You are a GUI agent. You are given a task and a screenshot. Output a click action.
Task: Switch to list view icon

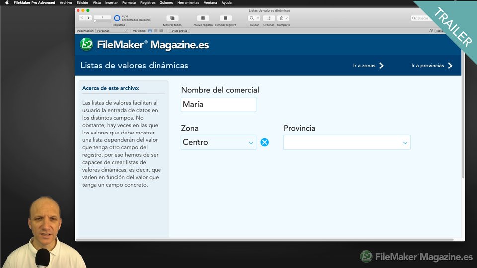pos(156,31)
